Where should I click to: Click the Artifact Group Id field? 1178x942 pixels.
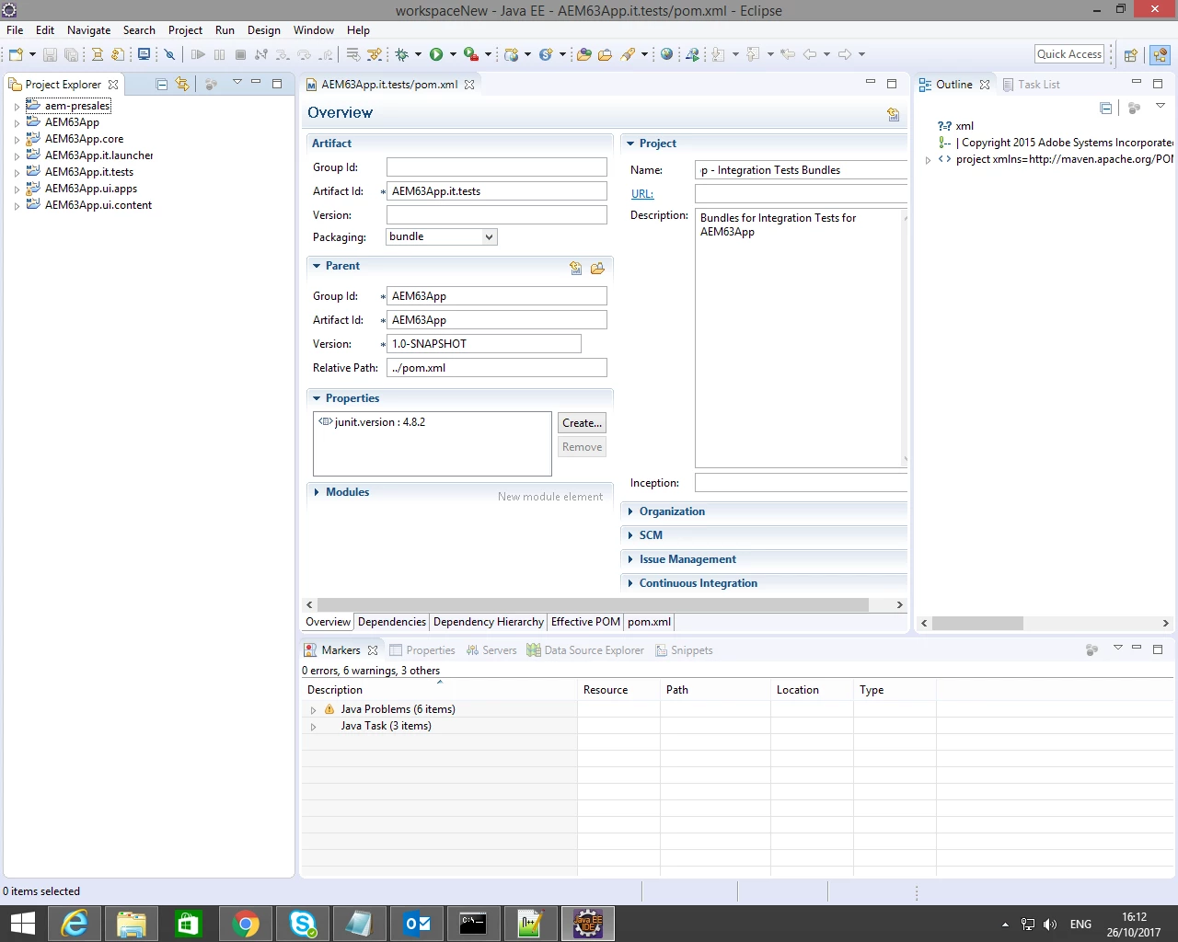497,167
